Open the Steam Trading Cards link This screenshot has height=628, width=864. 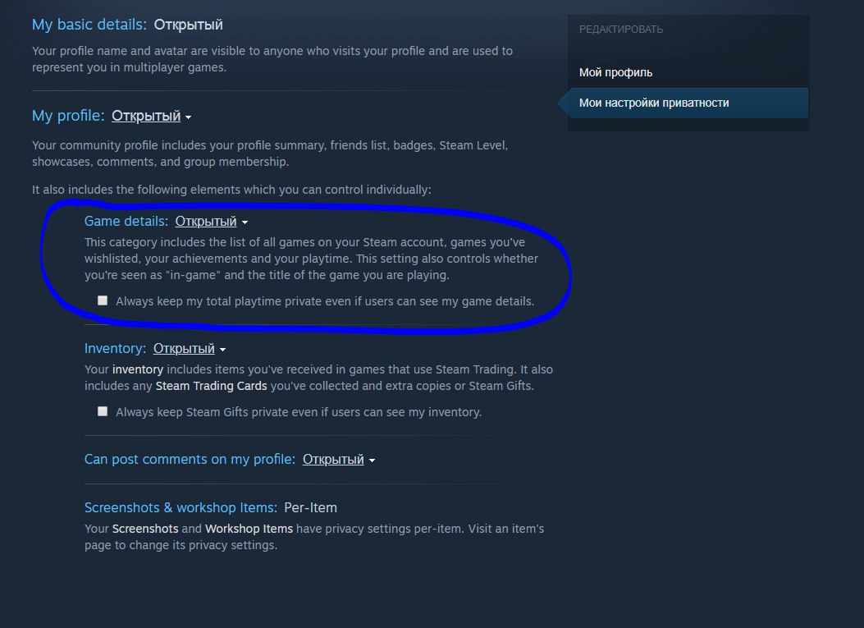(211, 386)
